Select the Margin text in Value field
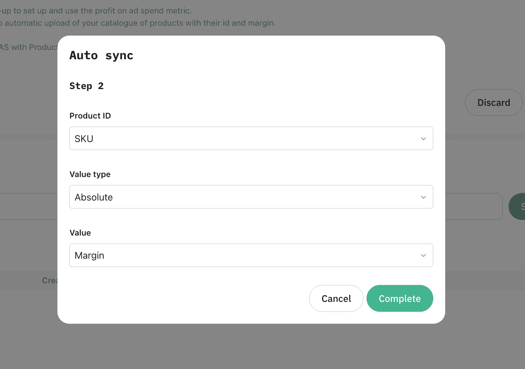 click(89, 255)
